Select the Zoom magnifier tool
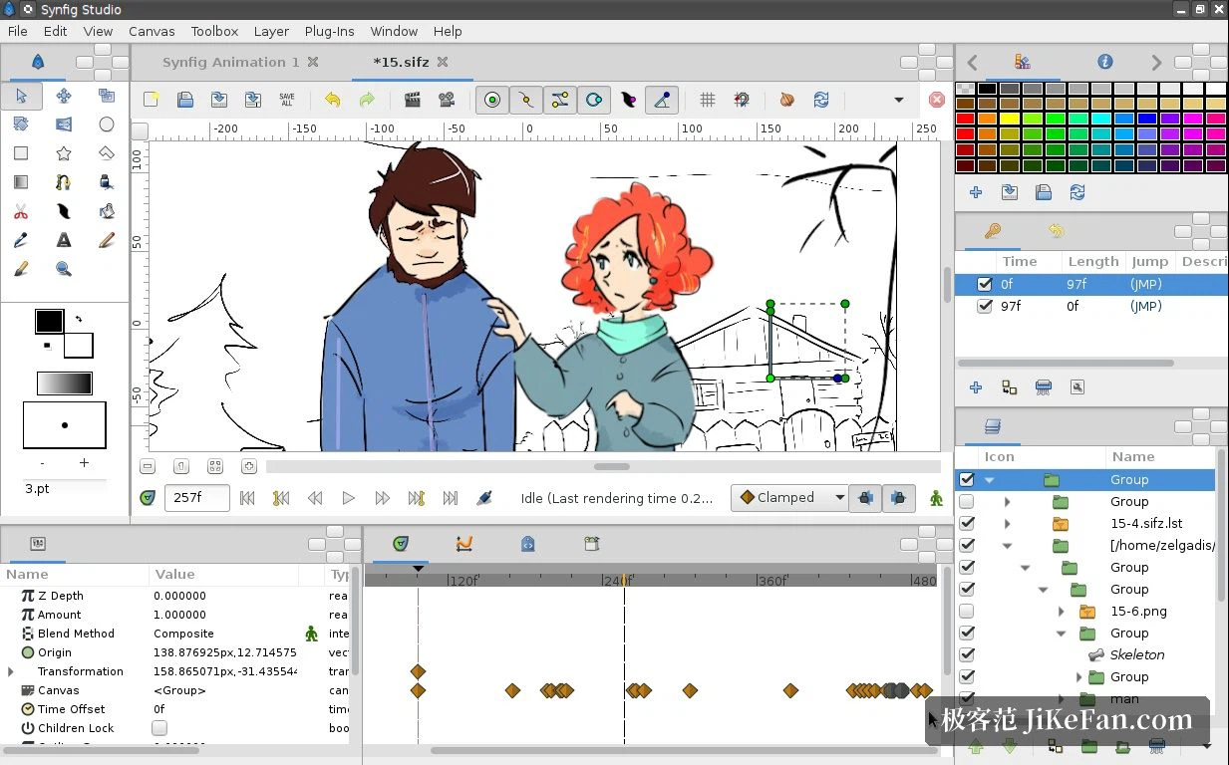The height and width of the screenshot is (765, 1229). click(64, 269)
